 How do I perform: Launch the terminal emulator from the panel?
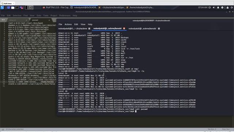click(x=17, y=7)
